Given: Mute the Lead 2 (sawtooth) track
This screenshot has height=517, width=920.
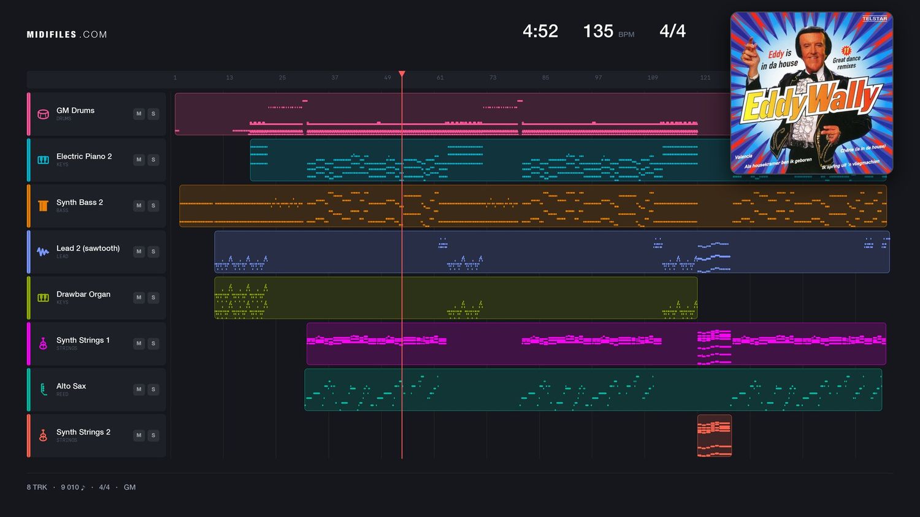Looking at the screenshot, I should click(139, 252).
